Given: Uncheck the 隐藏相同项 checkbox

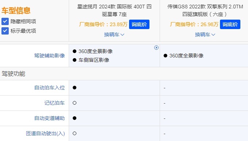Looking at the screenshot, I should click(5, 21).
